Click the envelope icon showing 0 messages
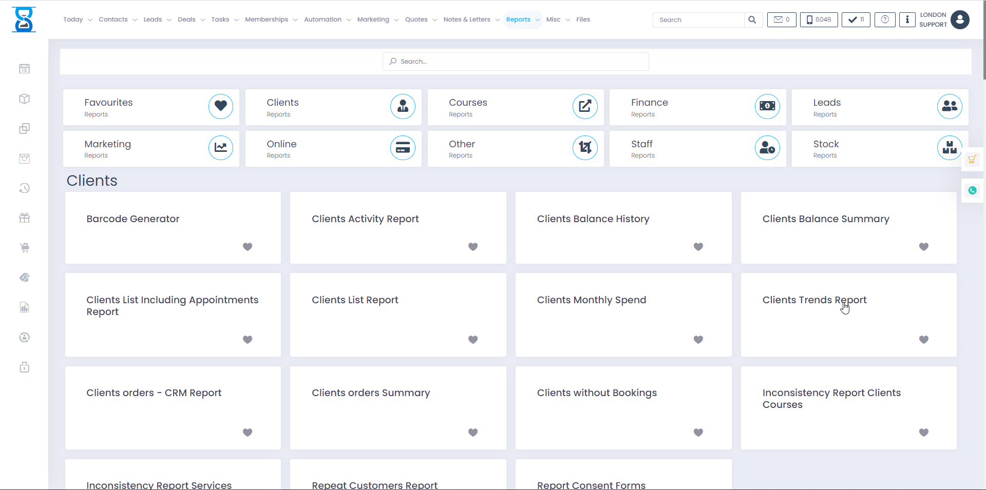 click(x=781, y=19)
